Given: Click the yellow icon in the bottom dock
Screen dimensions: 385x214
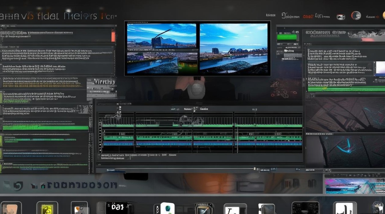Looking at the screenshot, I should click(x=47, y=208).
